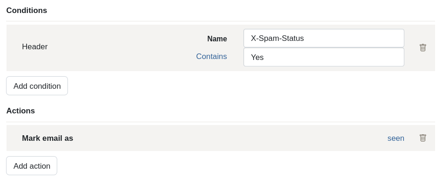Click the Conditions section heading
443x191 pixels.
point(27,10)
